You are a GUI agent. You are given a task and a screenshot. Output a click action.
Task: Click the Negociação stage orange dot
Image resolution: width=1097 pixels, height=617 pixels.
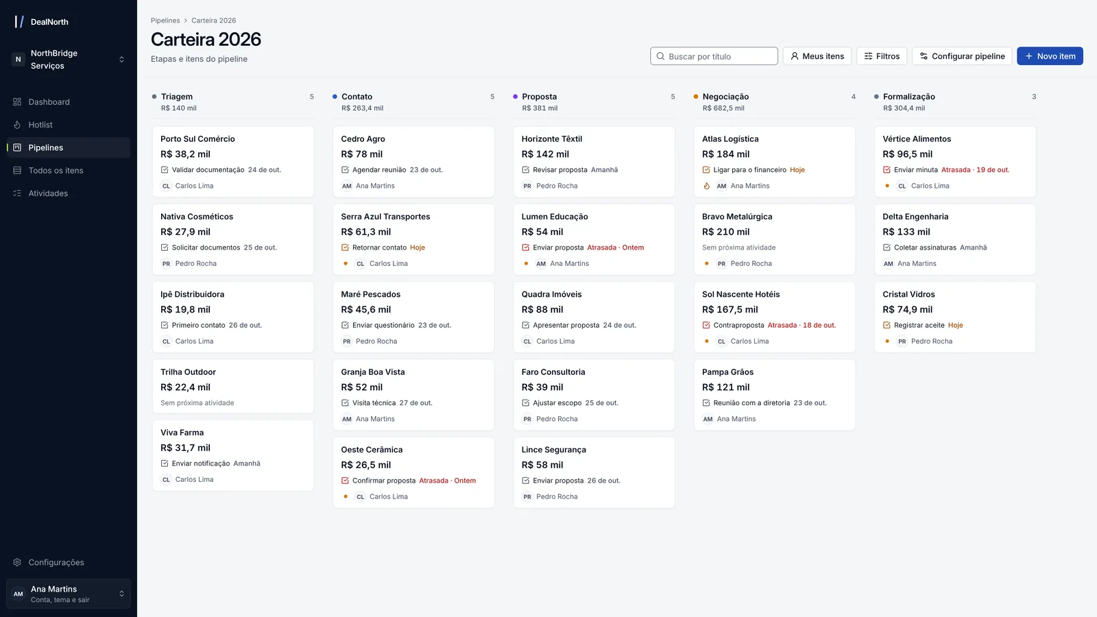[696, 97]
